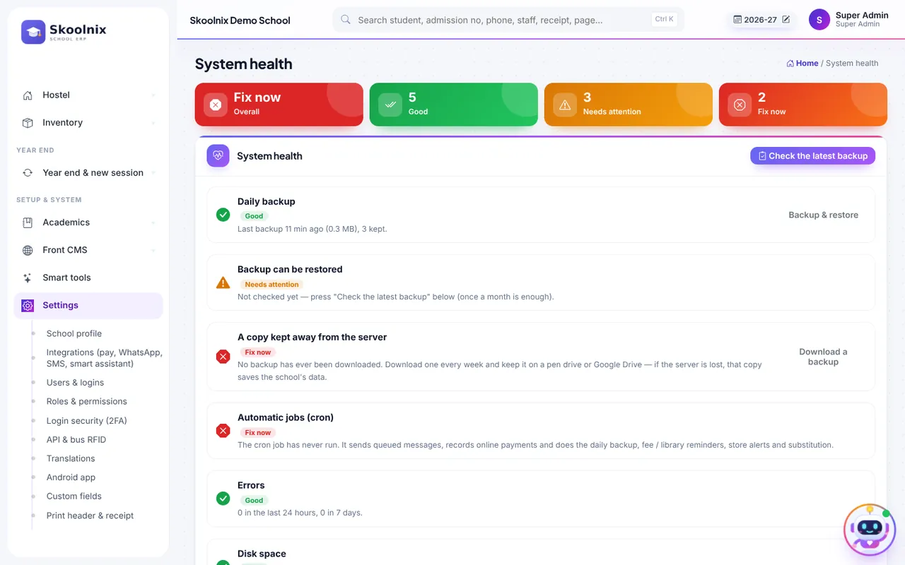
Task: Click the magnifier icon in search bar
Action: tap(346, 20)
